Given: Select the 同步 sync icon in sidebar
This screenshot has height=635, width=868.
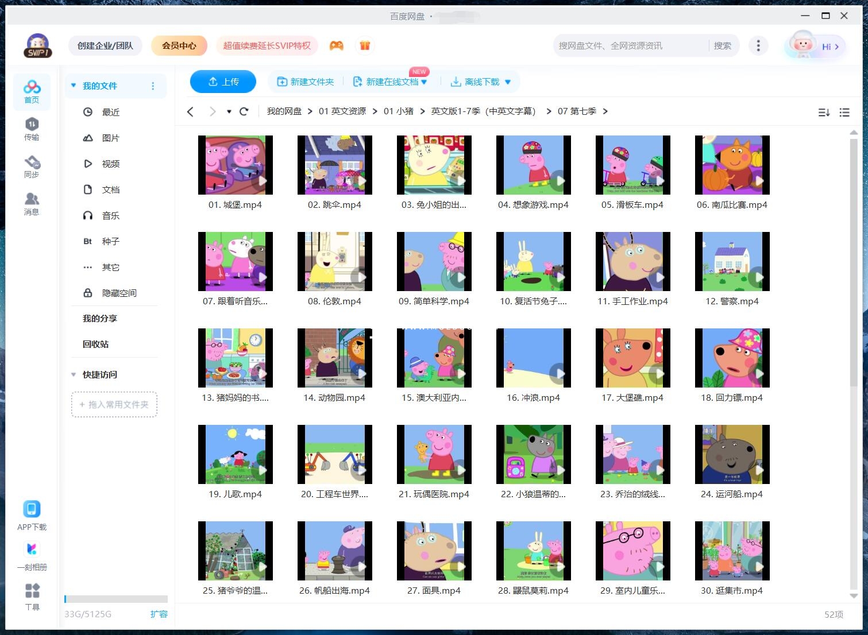Looking at the screenshot, I should point(32,167).
